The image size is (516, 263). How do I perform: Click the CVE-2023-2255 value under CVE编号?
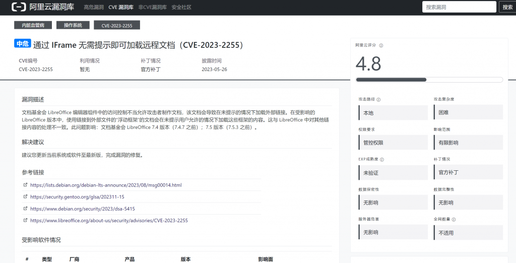click(x=36, y=70)
